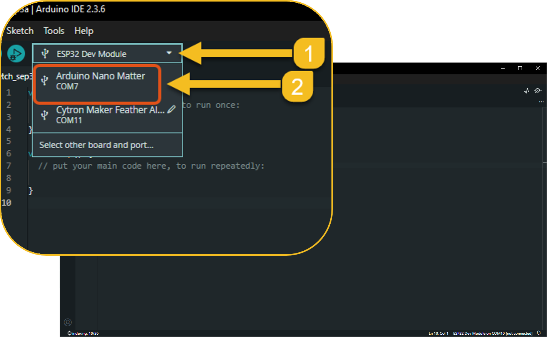The height and width of the screenshot is (337, 547).
Task: Click ESP32 Dev Module on COM10 status
Action: click(493, 334)
